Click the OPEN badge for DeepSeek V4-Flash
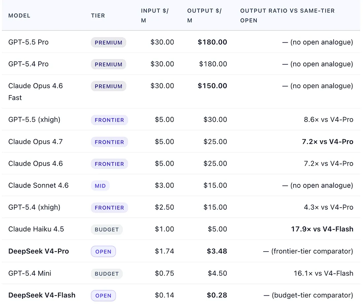 pos(103,295)
